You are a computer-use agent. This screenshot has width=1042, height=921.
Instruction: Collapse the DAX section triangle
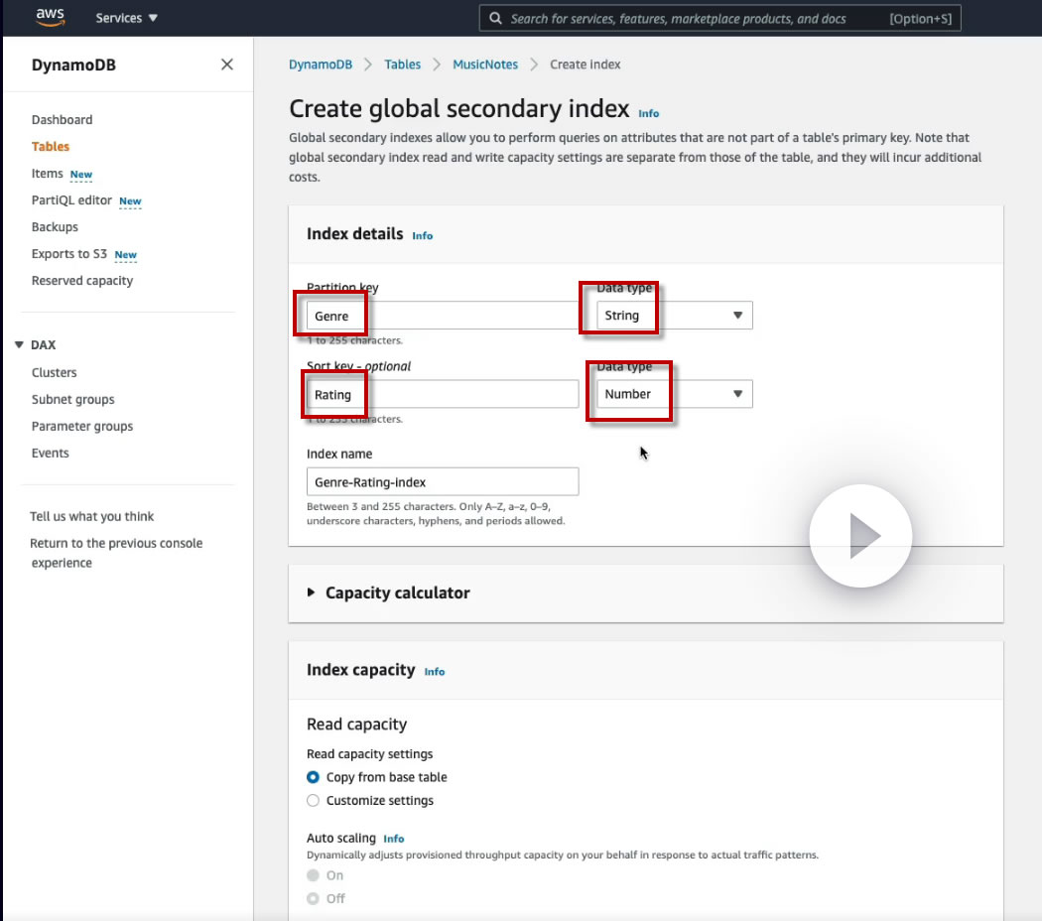(x=18, y=345)
